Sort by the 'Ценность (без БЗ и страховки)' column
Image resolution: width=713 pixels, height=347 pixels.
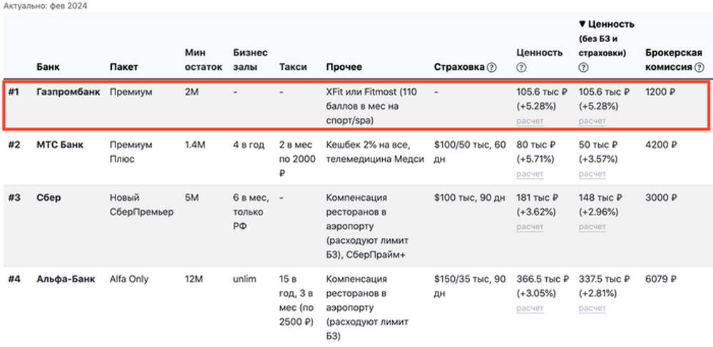pos(605,24)
